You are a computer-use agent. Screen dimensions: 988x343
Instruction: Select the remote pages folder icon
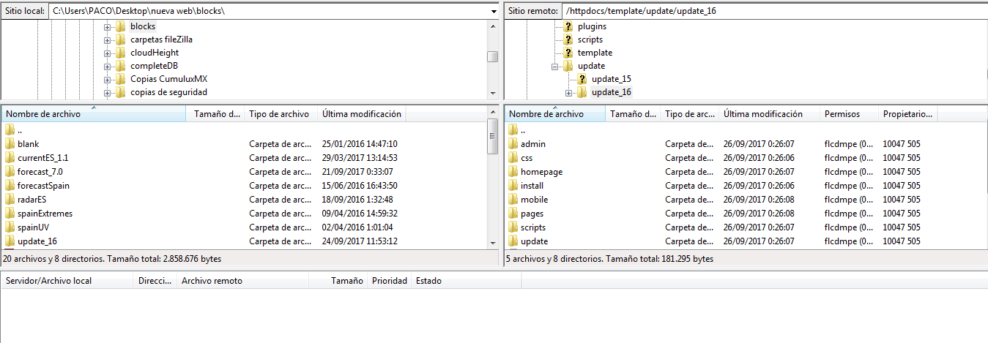[513, 214]
